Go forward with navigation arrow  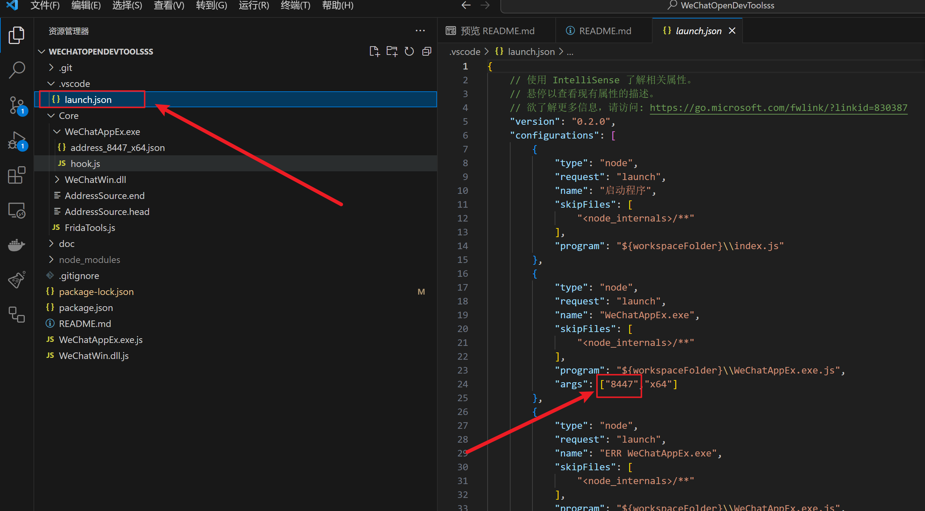pyautogui.click(x=485, y=5)
